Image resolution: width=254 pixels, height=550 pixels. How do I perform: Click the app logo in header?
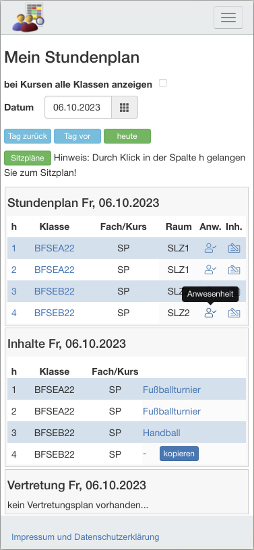(x=28, y=18)
